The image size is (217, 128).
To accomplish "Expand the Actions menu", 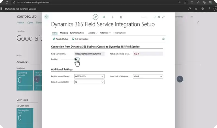I will [93, 33].
